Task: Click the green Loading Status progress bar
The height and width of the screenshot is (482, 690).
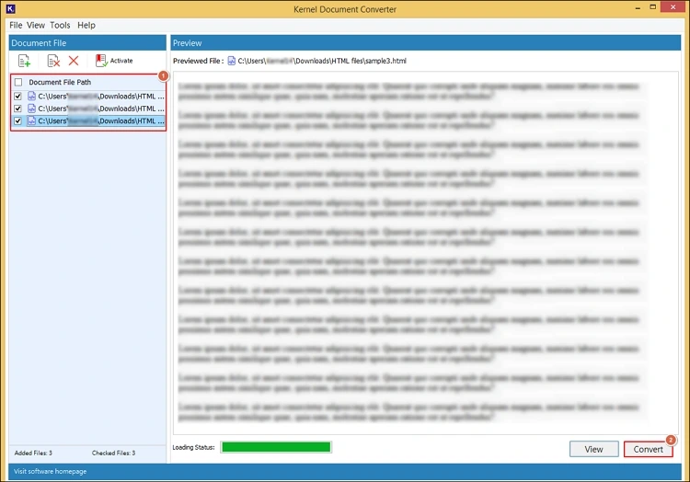Action: (275, 448)
